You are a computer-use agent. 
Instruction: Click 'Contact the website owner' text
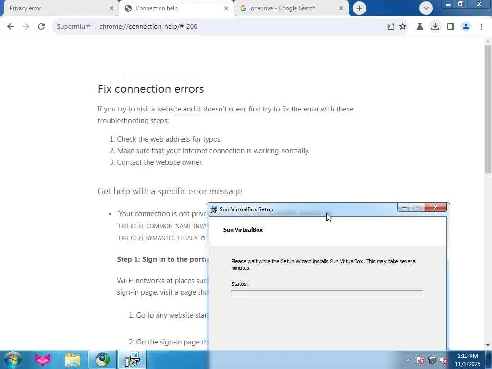[160, 162]
